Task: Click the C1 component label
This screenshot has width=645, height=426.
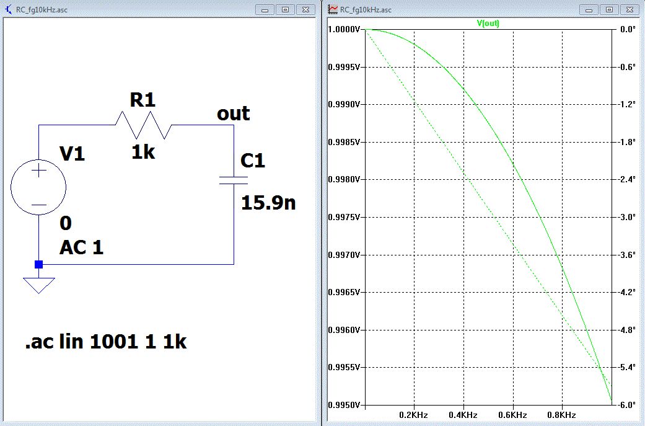Action: (x=253, y=161)
